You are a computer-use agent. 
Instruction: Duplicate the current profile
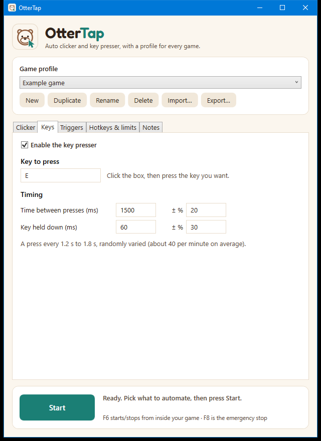tap(67, 100)
